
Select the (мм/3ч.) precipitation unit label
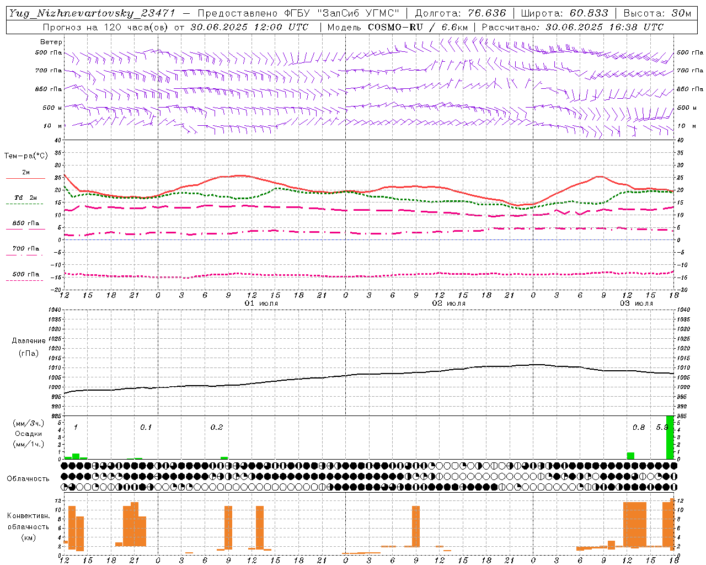click(29, 423)
